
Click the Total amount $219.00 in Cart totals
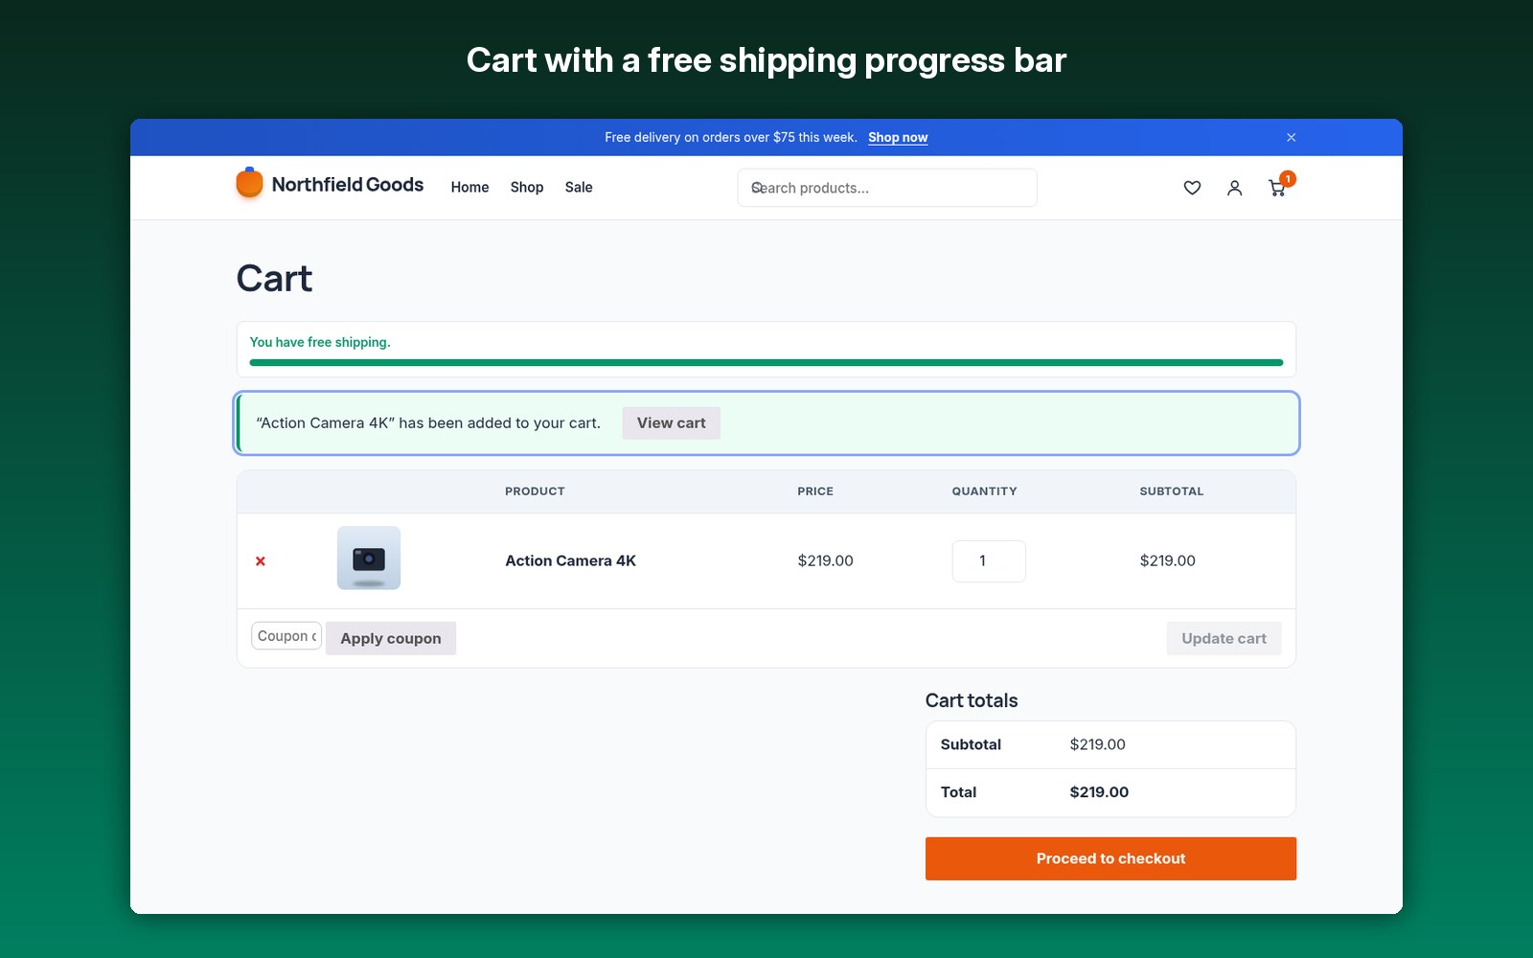1099,792
